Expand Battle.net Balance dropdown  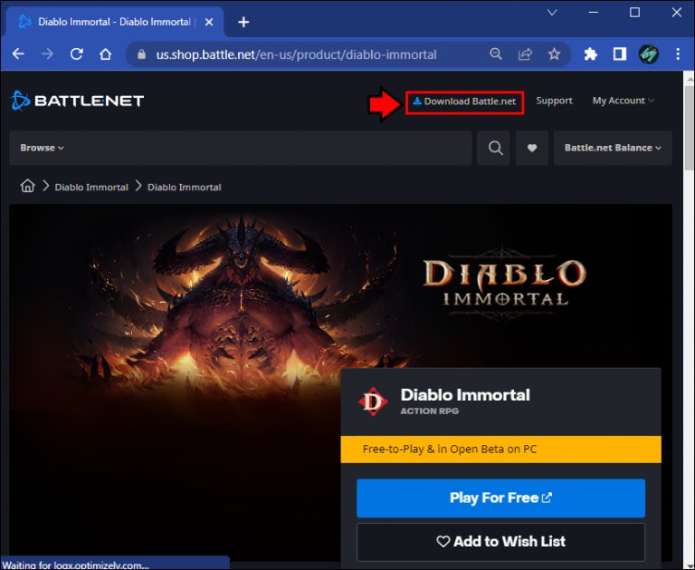point(613,148)
